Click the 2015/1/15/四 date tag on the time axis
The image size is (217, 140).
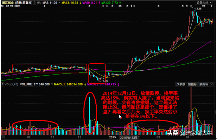click(x=128, y=138)
